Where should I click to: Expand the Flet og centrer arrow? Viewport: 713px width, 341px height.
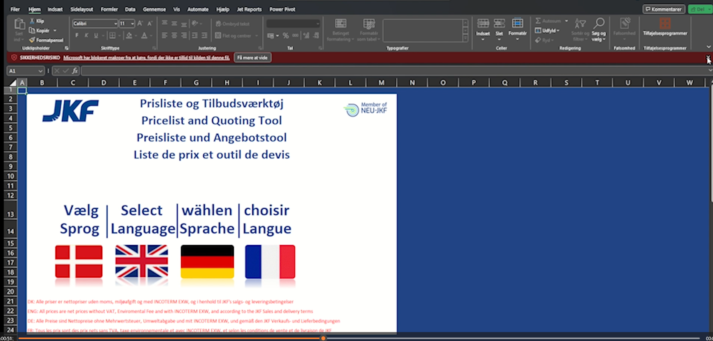257,36
